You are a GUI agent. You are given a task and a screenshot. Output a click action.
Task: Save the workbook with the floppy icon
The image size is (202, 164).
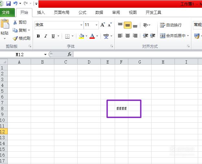[x=8, y=4]
